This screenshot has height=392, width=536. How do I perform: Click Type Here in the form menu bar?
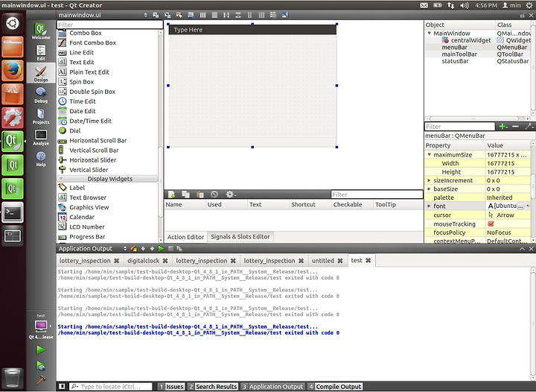(x=188, y=30)
